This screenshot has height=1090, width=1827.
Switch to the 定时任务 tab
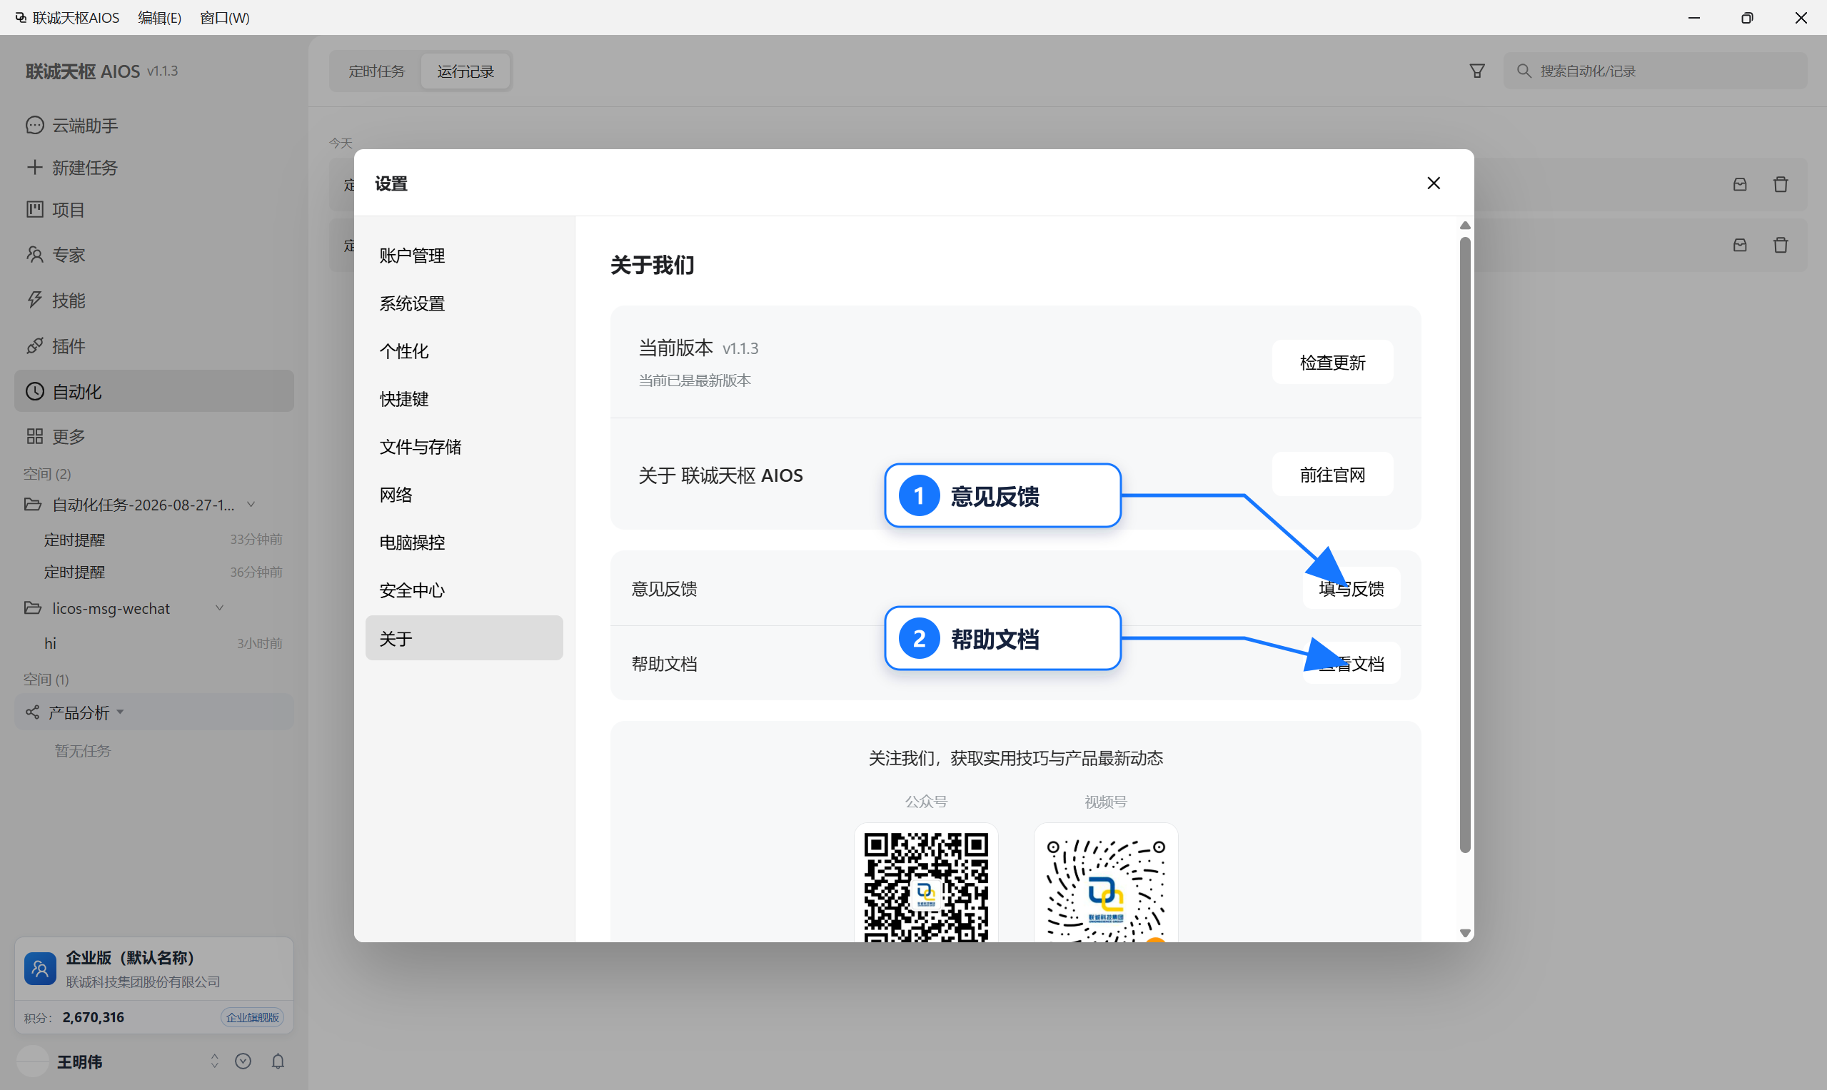[x=376, y=71]
